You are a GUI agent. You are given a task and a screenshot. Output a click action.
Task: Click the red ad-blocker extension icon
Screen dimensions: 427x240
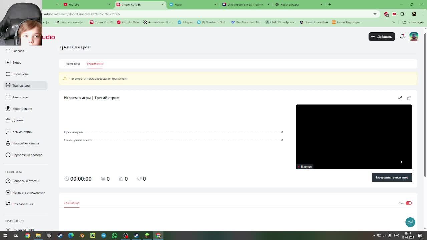click(386, 14)
